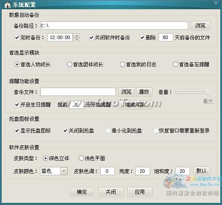Viewport: 222px width, 205px height.
Task: Toggle the 定时备份 checkbox
Action: (17, 38)
